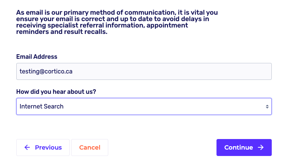
Task: Focus the Email Address input field
Action: (x=144, y=71)
